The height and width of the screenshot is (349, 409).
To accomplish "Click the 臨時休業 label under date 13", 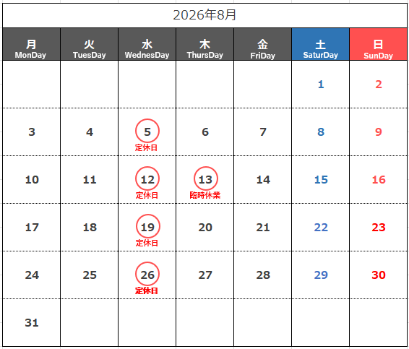I will coord(205,195).
